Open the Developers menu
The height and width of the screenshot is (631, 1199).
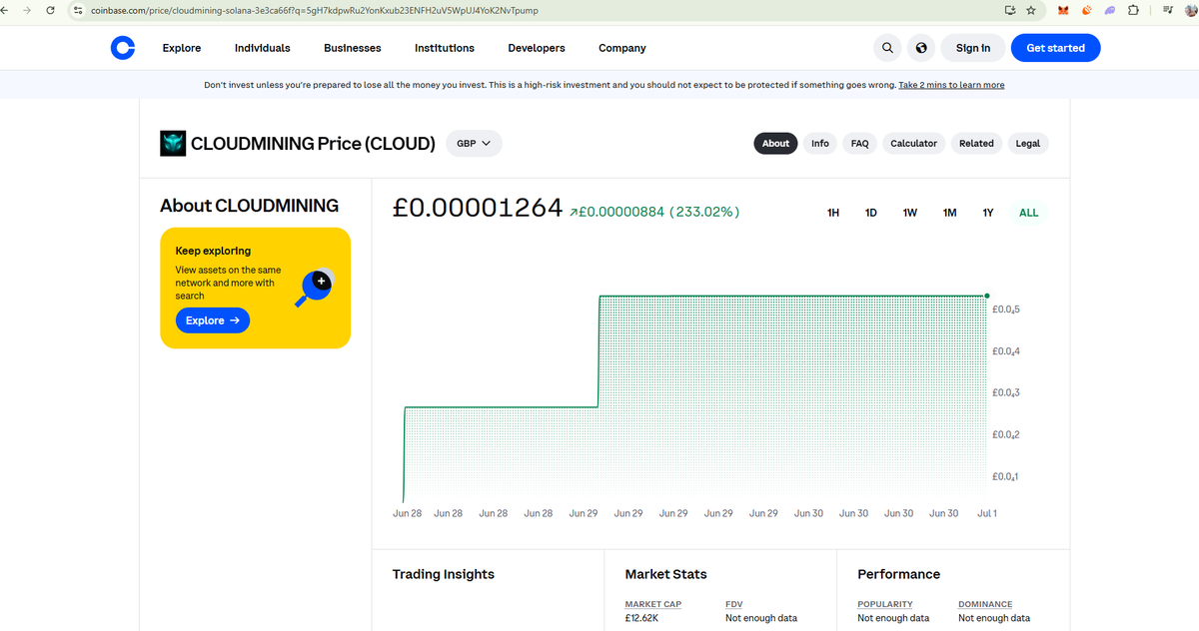tap(537, 48)
